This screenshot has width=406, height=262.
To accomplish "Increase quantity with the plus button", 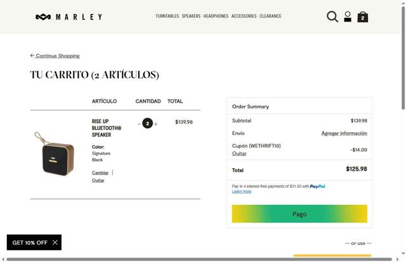I will coord(155,124).
